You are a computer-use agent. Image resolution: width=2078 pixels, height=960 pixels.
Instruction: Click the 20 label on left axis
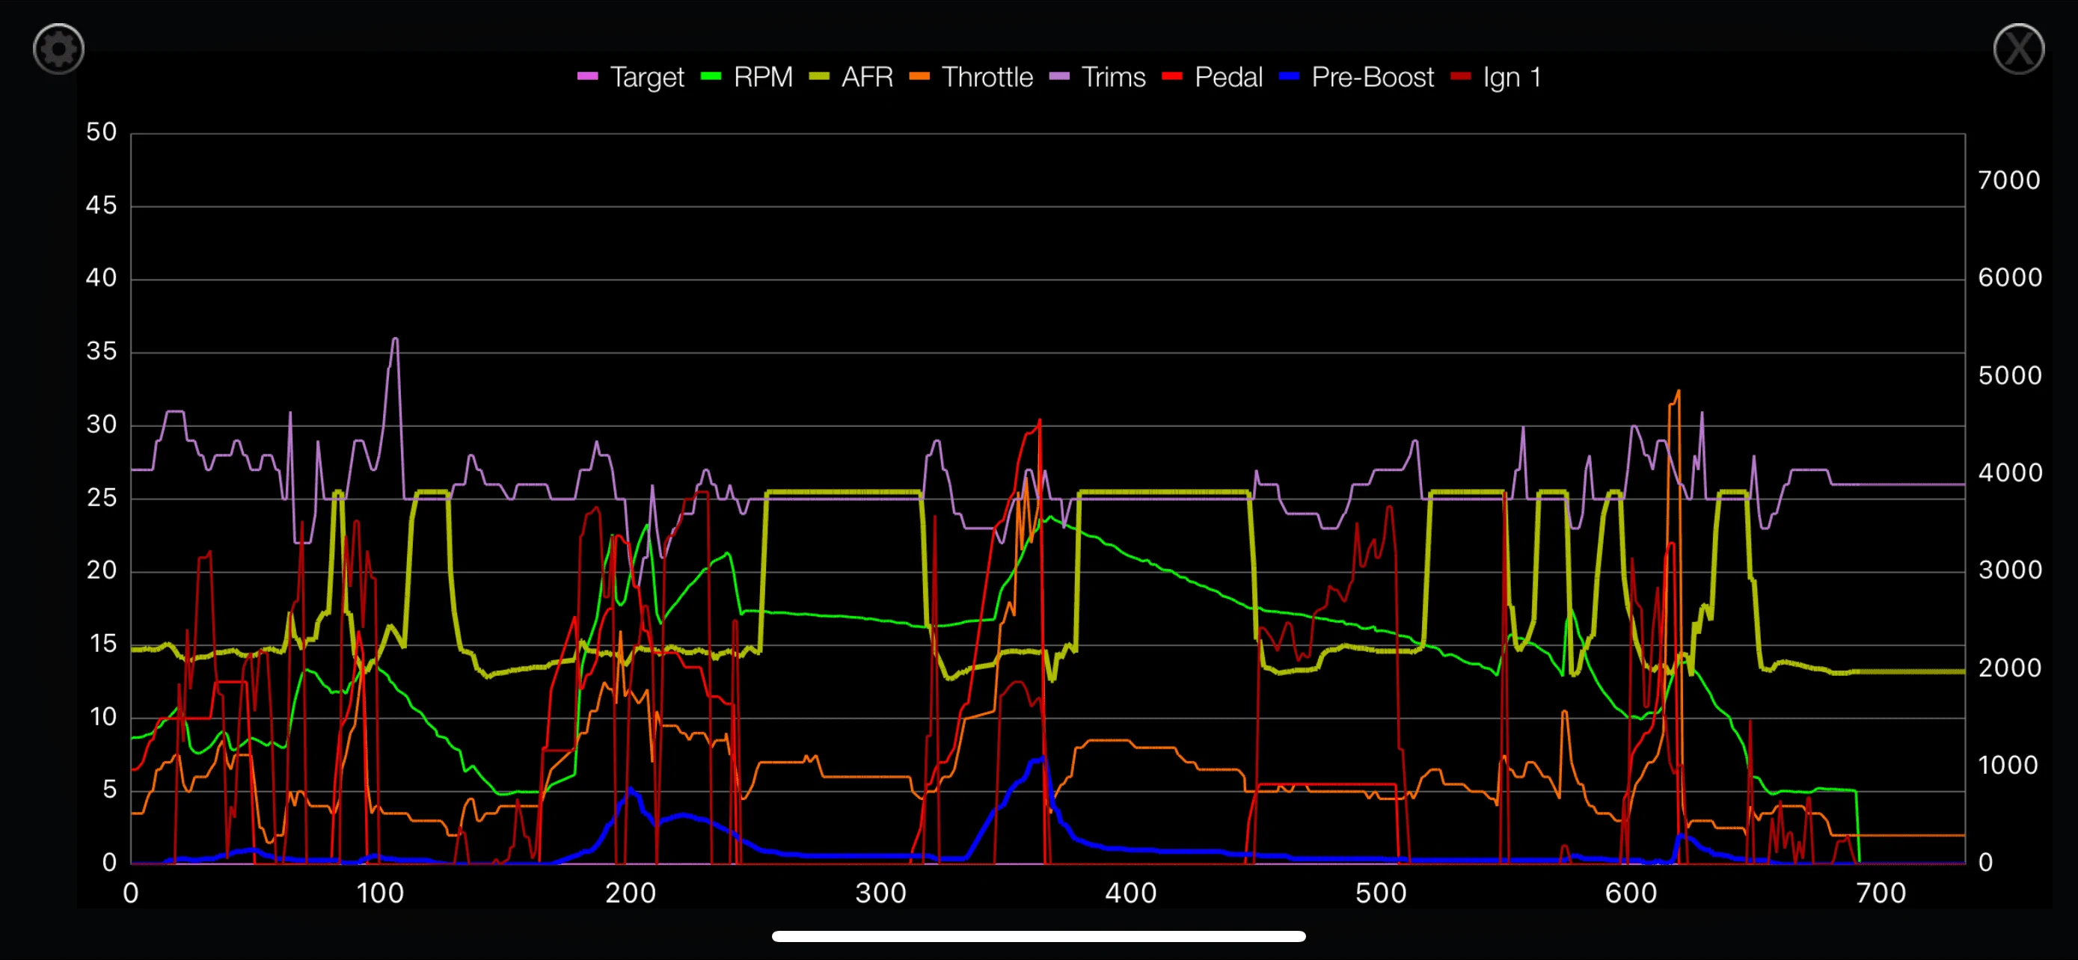click(x=102, y=570)
